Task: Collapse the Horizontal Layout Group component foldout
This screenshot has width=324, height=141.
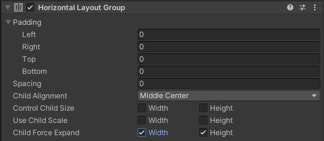Action: [8, 8]
